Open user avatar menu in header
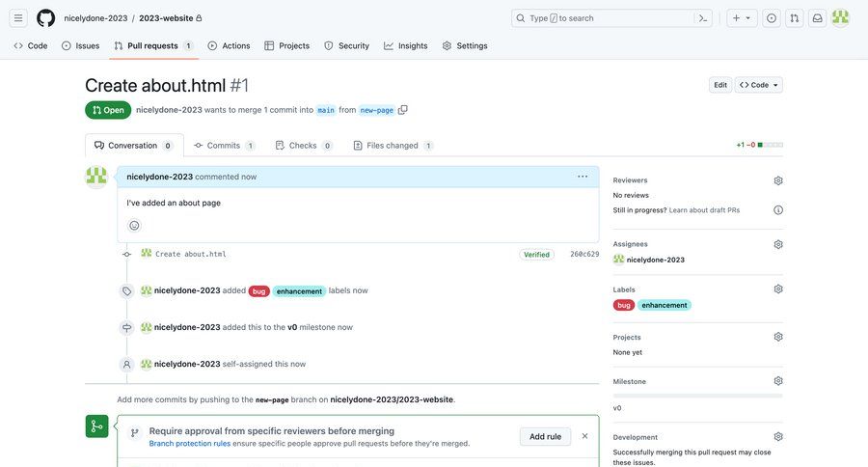Viewport: 868px width, 467px height. point(840,18)
